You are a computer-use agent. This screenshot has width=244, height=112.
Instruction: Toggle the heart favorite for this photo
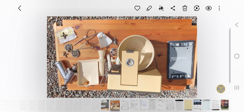137,8
